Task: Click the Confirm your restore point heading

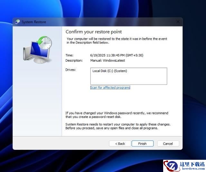Action: [94, 32]
